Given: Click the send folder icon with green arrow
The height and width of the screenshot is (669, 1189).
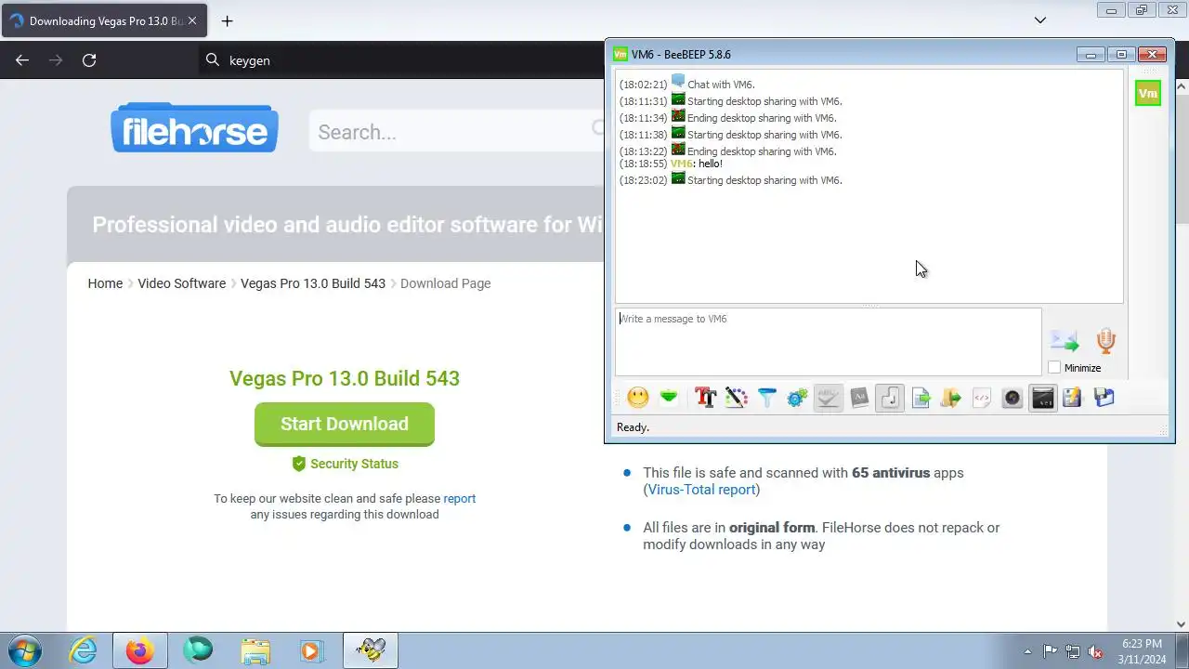Looking at the screenshot, I should (950, 398).
